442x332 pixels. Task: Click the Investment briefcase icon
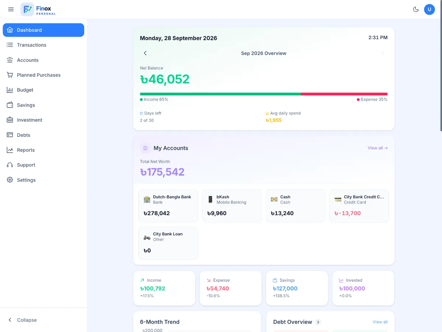point(10,120)
